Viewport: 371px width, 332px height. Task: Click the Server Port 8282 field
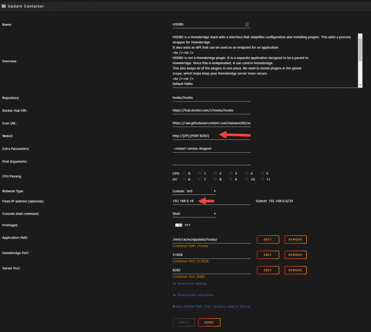211,270
